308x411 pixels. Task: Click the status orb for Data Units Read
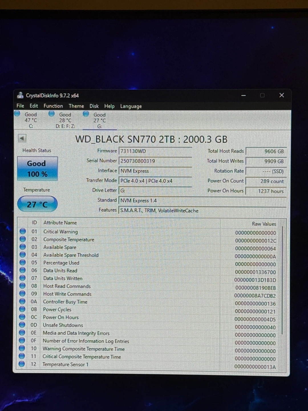point(23,270)
